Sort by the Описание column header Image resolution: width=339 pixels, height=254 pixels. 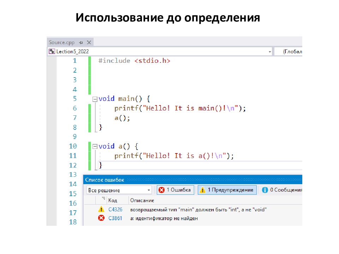[x=142, y=200]
